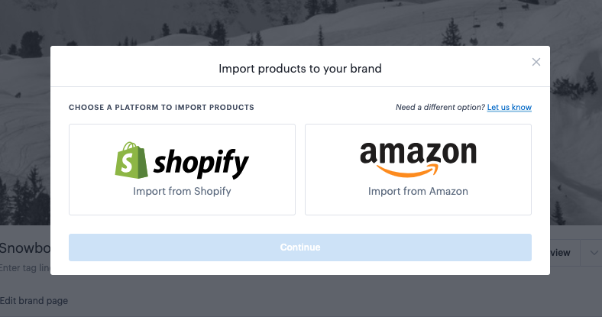Image resolution: width=602 pixels, height=317 pixels.
Task: Select the Import from Shopify label
Action: tap(182, 191)
